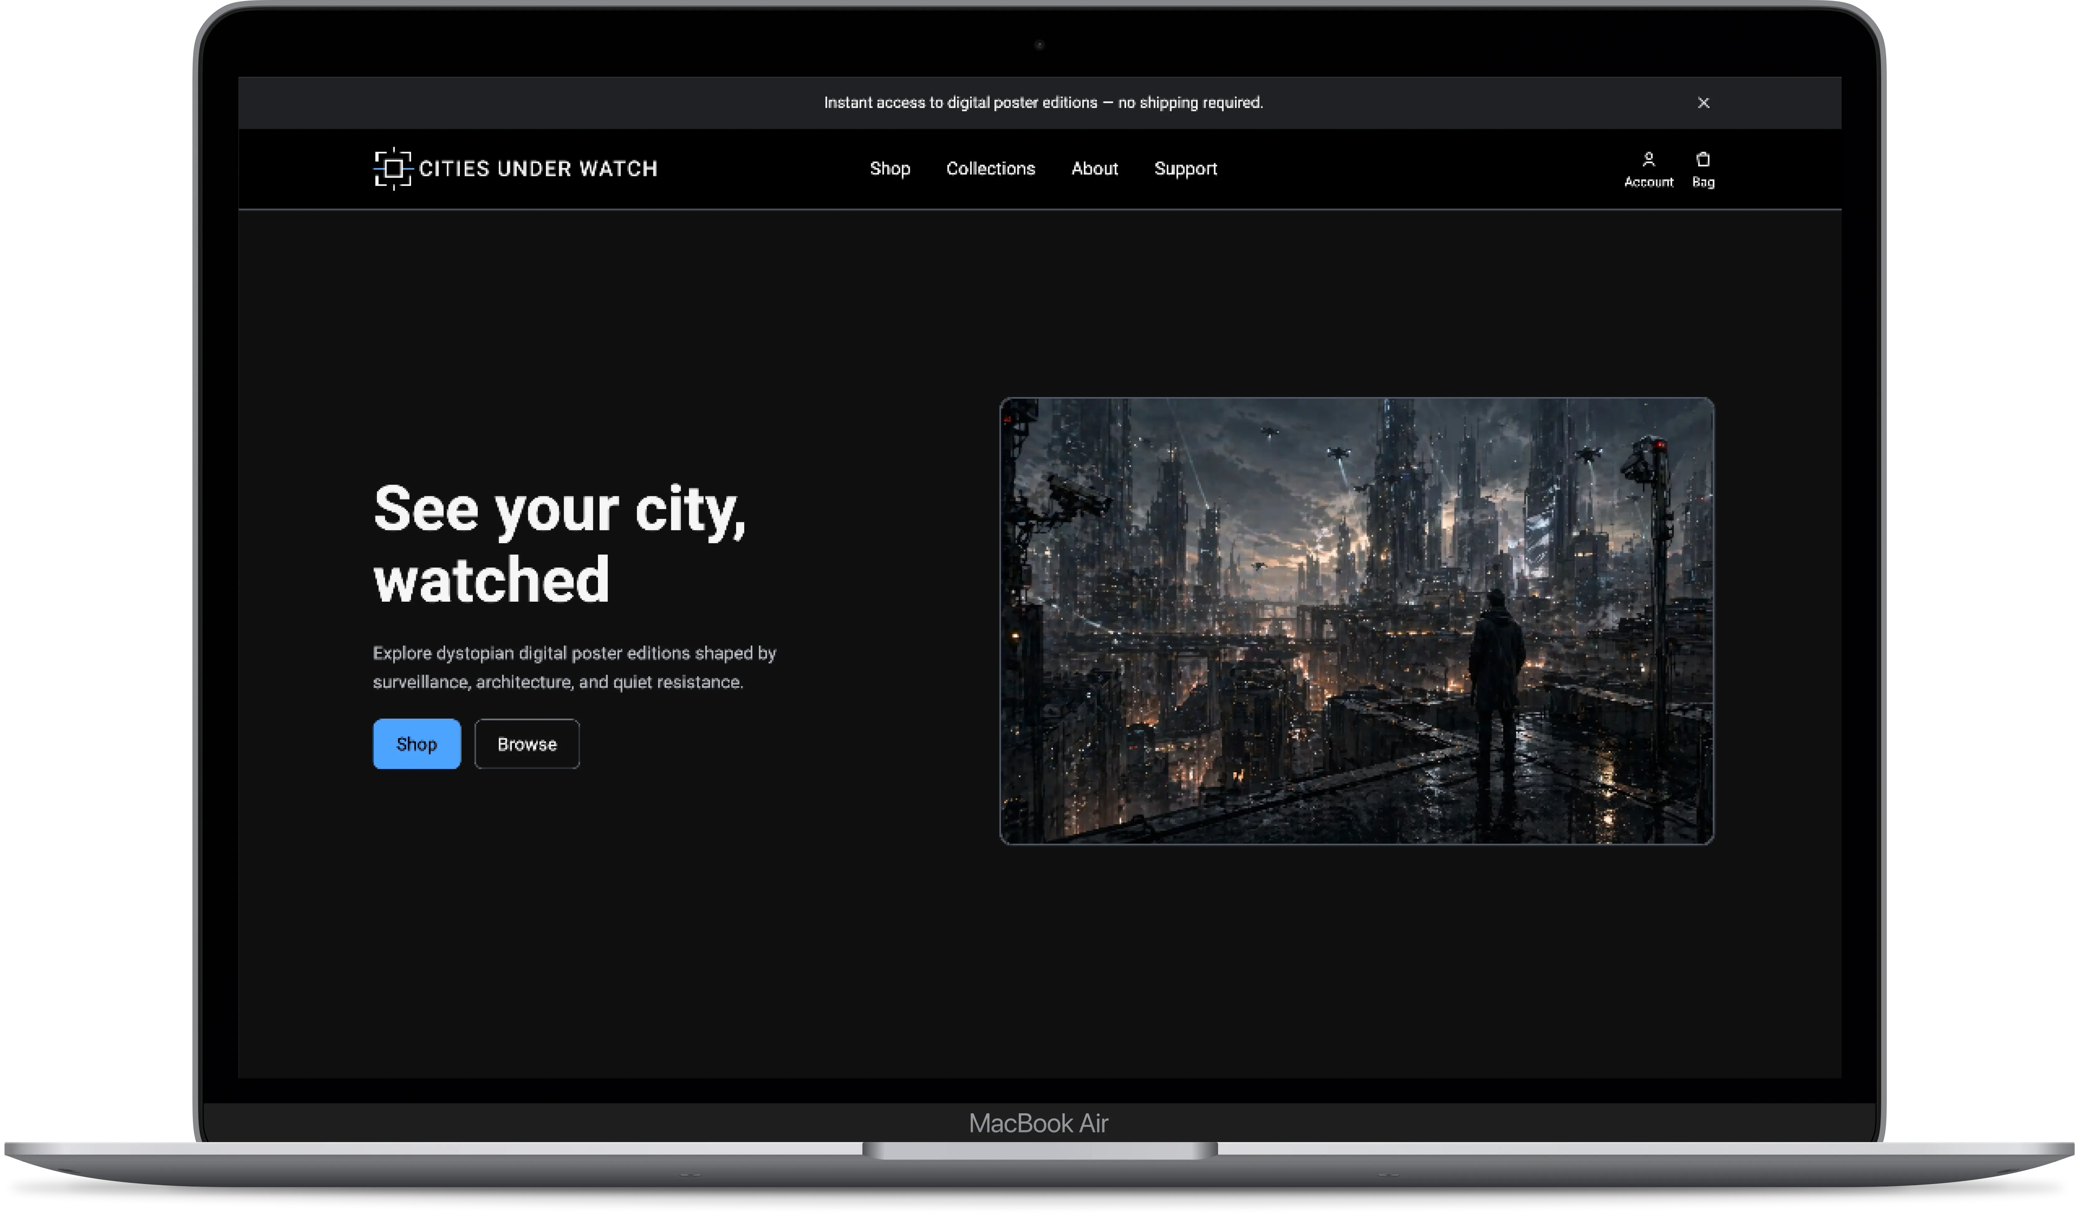Open the Shop menu item in navigation
The image size is (2076, 1215).
click(890, 169)
